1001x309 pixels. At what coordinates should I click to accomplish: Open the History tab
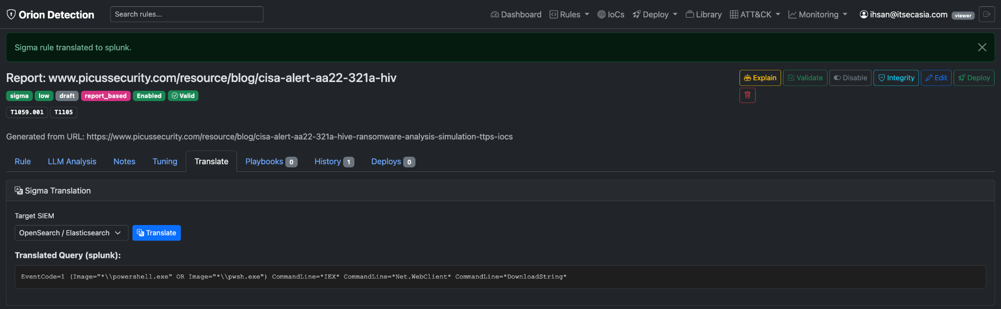click(334, 162)
